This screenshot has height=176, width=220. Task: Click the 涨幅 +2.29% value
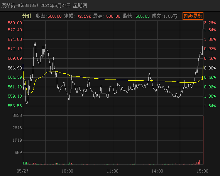pyautogui.click(x=84, y=16)
